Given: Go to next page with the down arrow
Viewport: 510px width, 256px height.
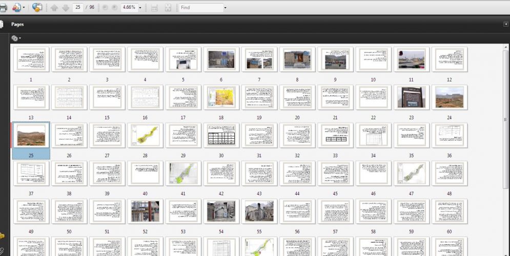Looking at the screenshot, I should [x=66, y=8].
